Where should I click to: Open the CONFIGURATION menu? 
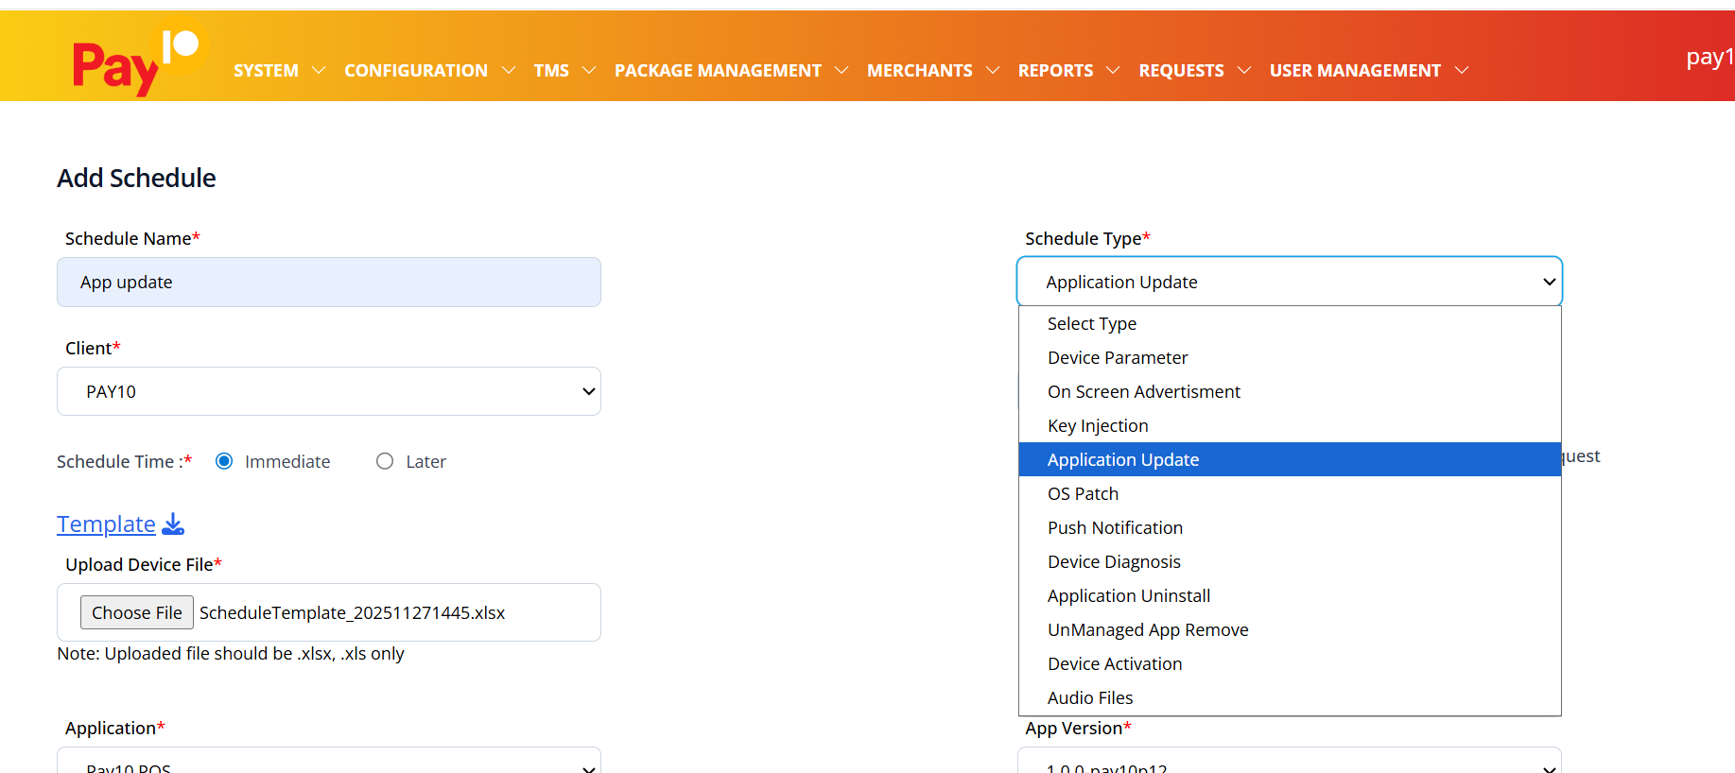pyautogui.click(x=428, y=71)
